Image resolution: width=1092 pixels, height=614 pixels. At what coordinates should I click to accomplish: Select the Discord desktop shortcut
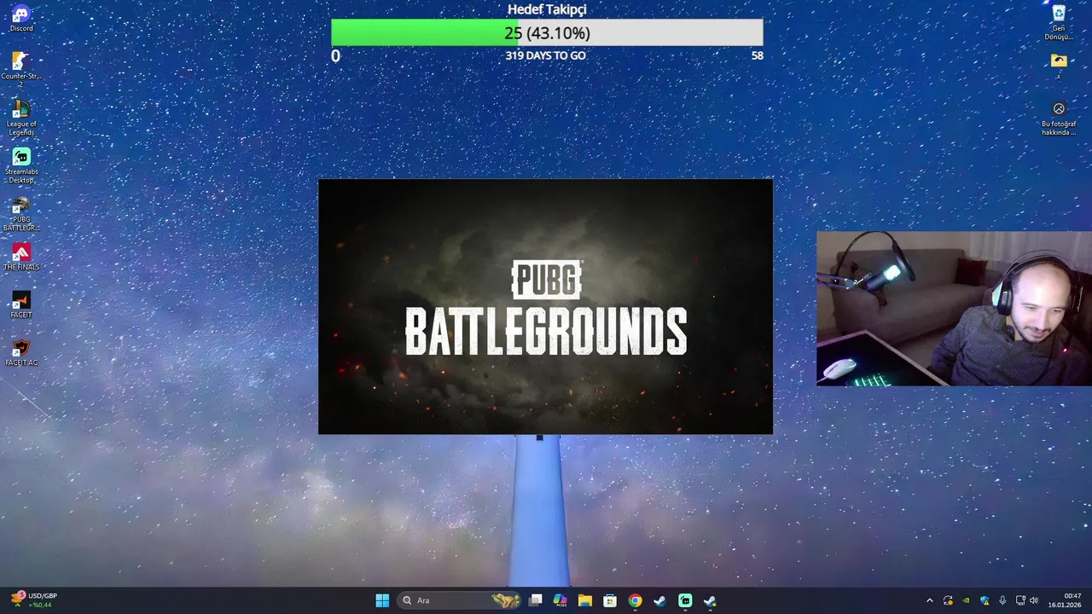(21, 18)
